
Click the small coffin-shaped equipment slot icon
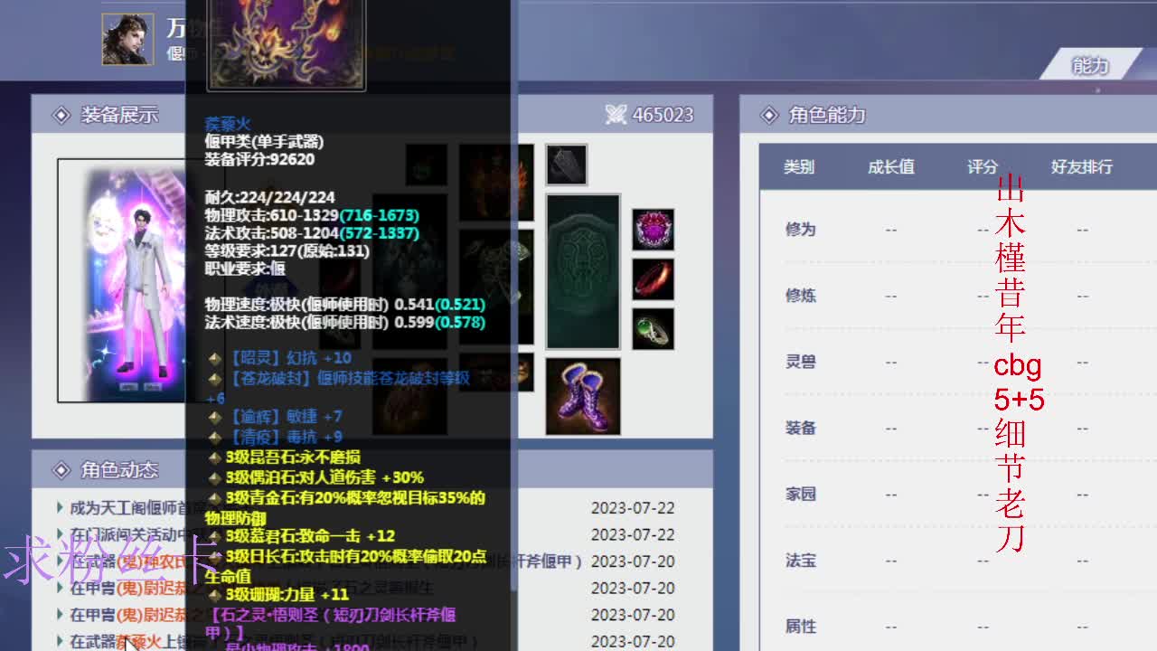pyautogui.click(x=566, y=165)
